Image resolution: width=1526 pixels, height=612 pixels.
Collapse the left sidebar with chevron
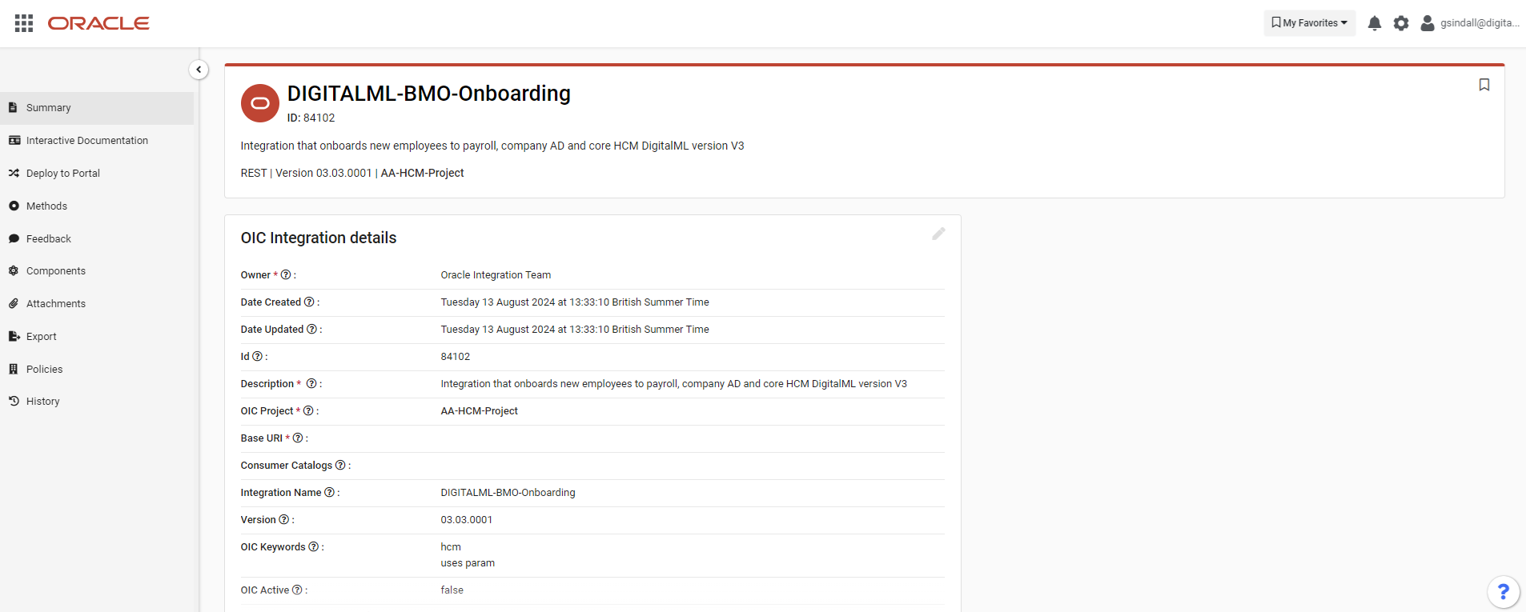(199, 70)
